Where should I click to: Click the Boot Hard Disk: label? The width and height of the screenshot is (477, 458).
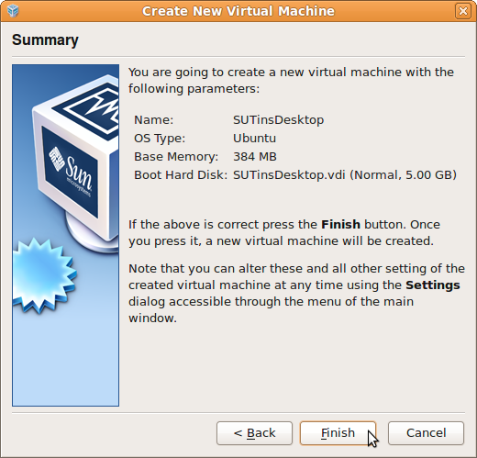click(181, 175)
